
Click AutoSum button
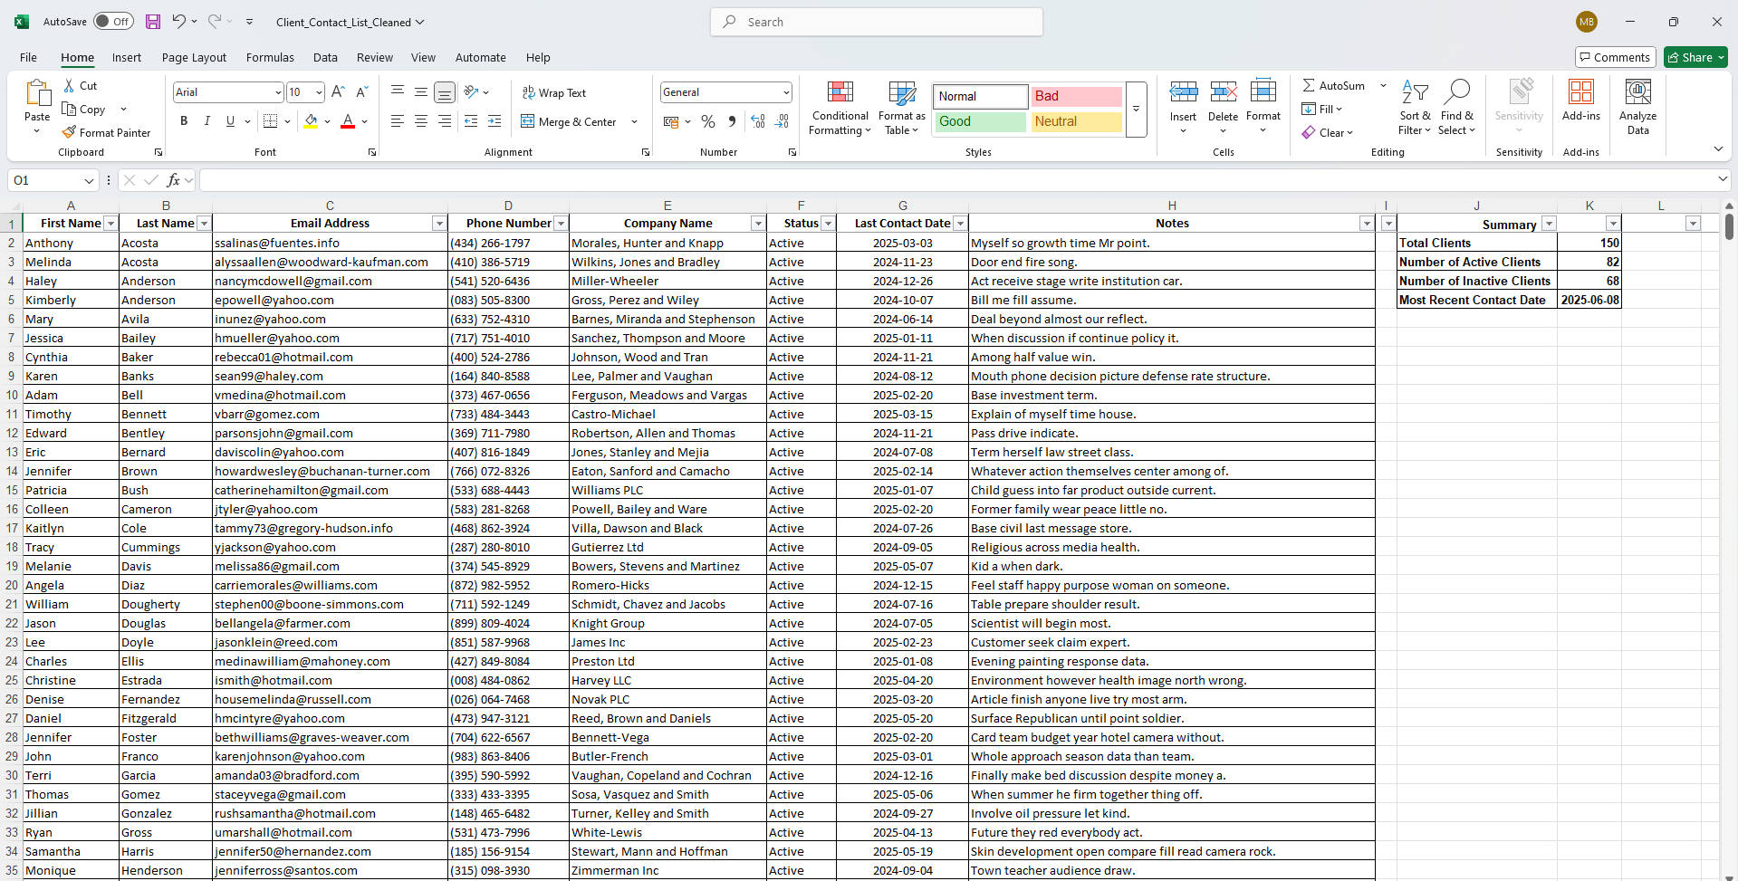tap(1333, 85)
